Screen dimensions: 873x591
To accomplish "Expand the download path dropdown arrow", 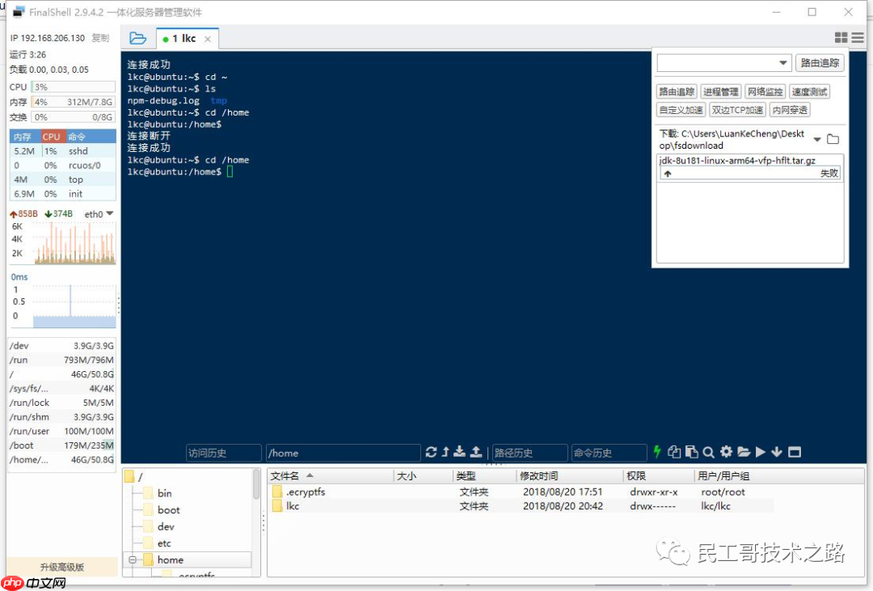I will coord(816,139).
